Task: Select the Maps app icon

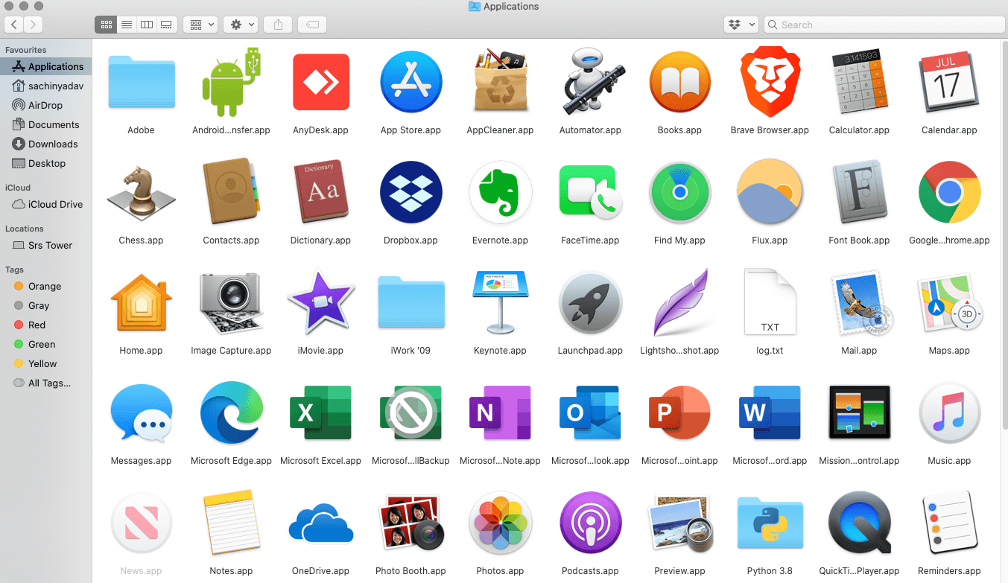Action: click(949, 302)
